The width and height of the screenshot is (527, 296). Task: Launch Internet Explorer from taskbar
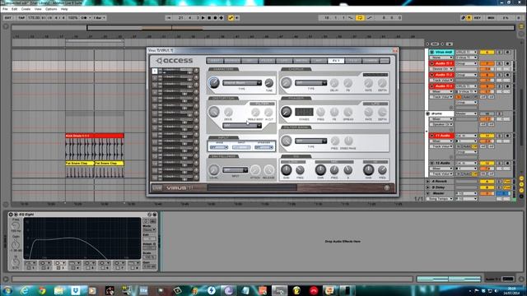click(25, 290)
